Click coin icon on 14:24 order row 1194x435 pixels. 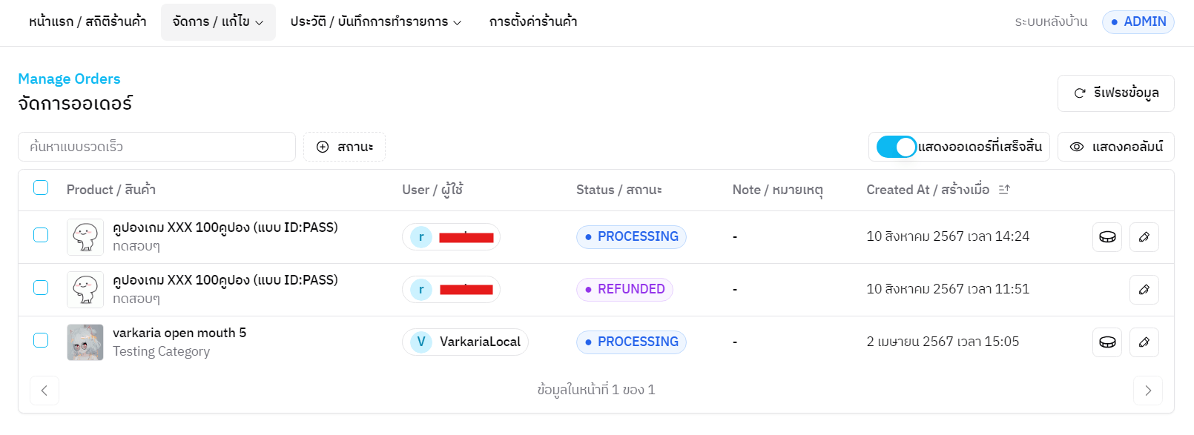1106,237
